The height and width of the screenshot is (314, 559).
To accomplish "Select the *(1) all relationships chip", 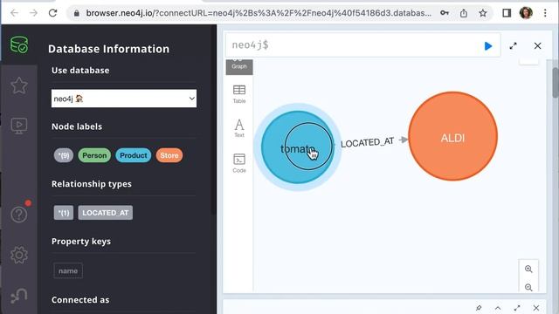I will [64, 213].
